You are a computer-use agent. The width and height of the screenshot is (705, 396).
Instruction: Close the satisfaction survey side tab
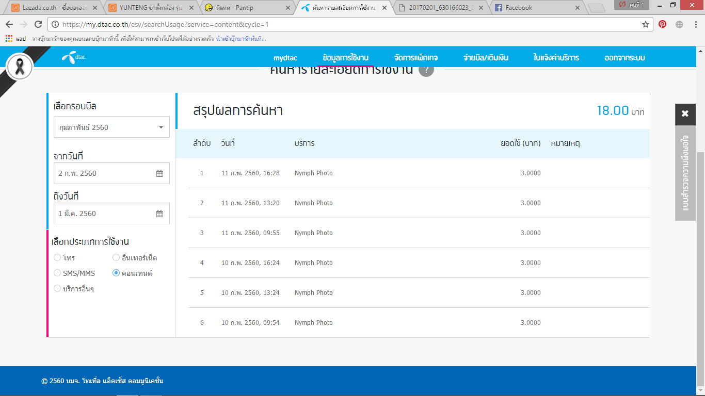[x=685, y=114]
